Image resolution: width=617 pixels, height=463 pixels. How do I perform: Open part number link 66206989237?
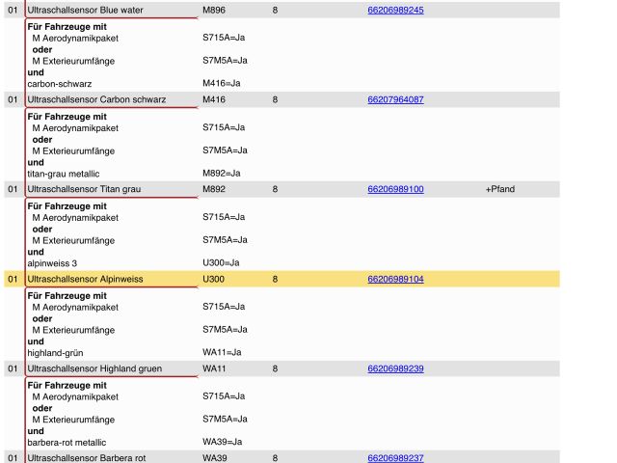395,457
